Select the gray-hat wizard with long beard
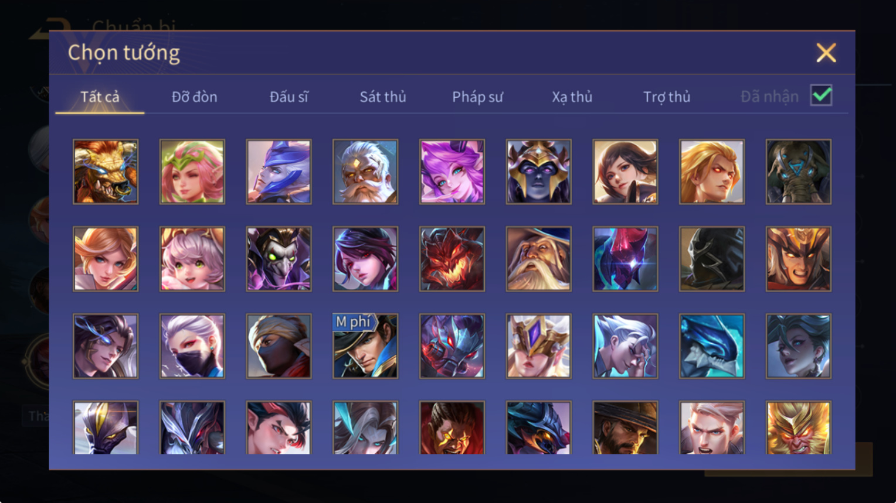This screenshot has width=896, height=503. pos(539,259)
